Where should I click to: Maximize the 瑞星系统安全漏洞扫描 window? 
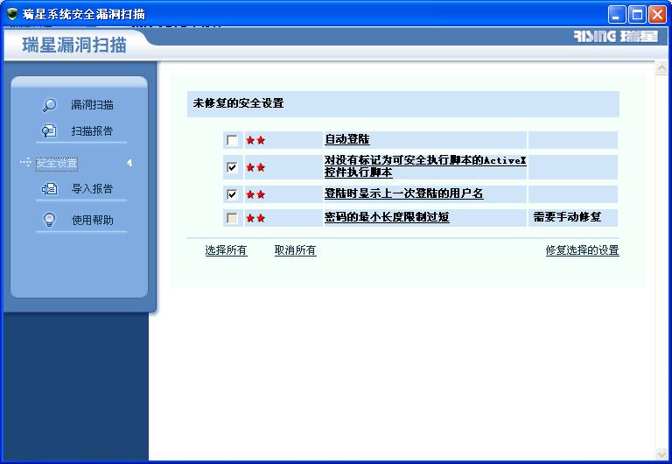pyautogui.click(x=637, y=15)
